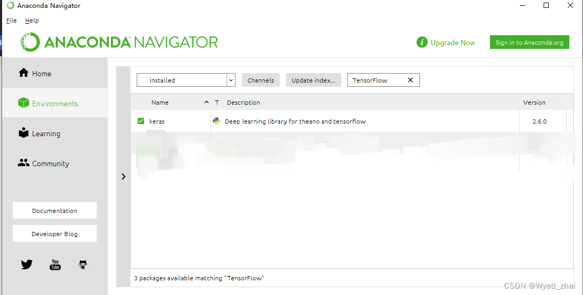The width and height of the screenshot is (583, 295).
Task: Click the Learning book icon
Action: point(24,133)
